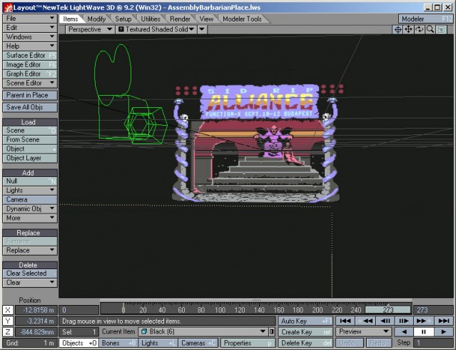
Task: Open the File menu
Action: tap(30, 18)
